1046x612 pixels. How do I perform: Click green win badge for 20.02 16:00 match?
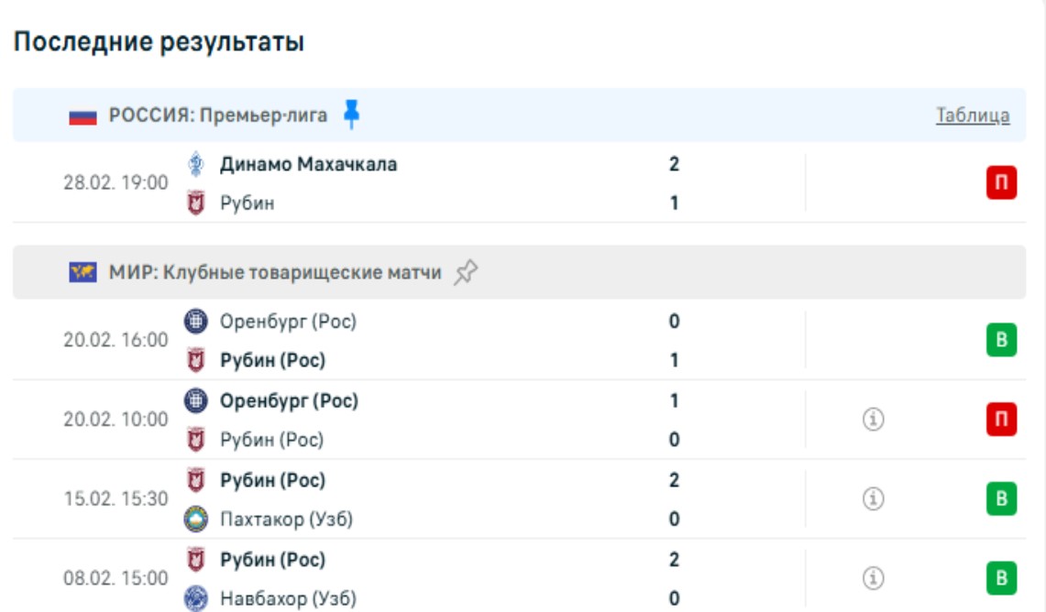pyautogui.click(x=1001, y=341)
